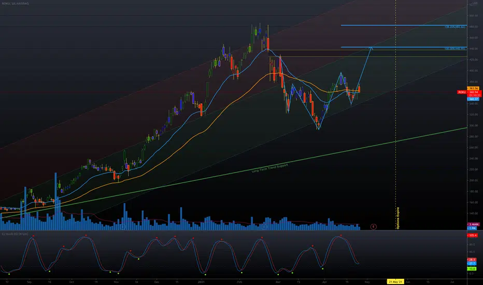Click the Sep label on time axis

pos(29,281)
